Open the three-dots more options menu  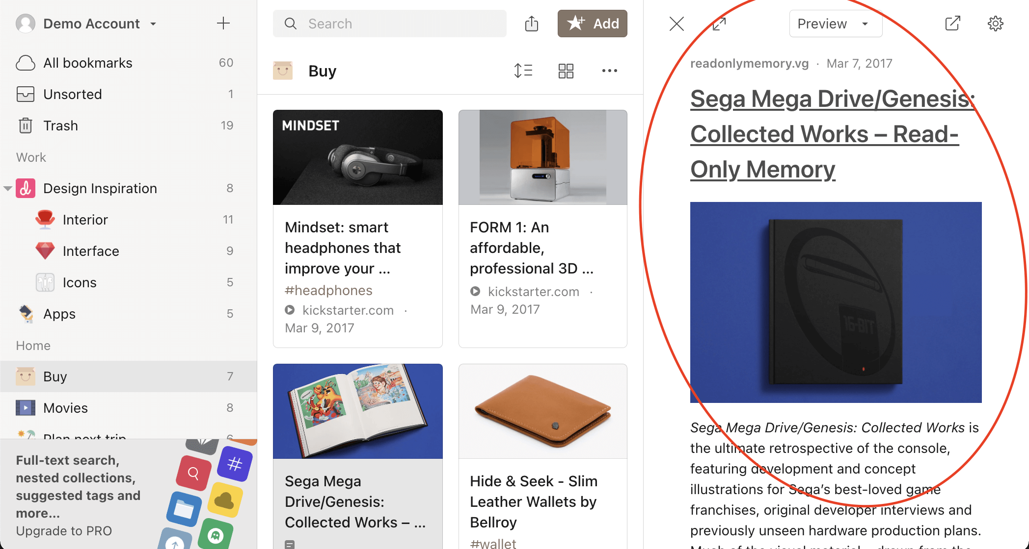click(609, 71)
